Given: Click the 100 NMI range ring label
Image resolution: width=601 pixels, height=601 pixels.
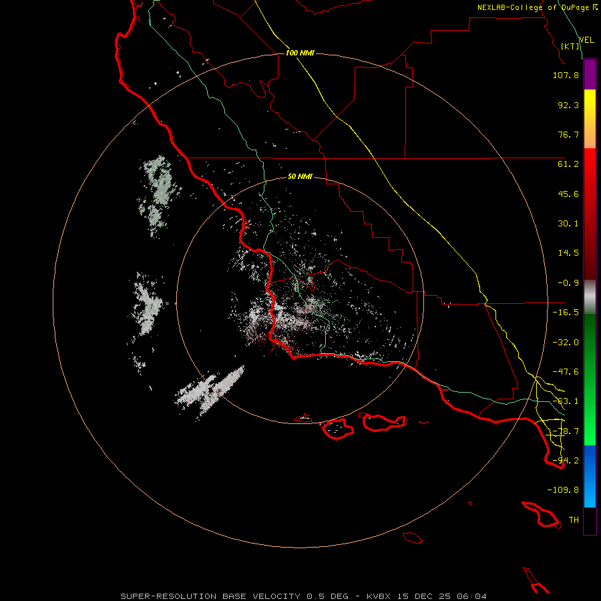Looking at the screenshot, I should click(300, 53).
